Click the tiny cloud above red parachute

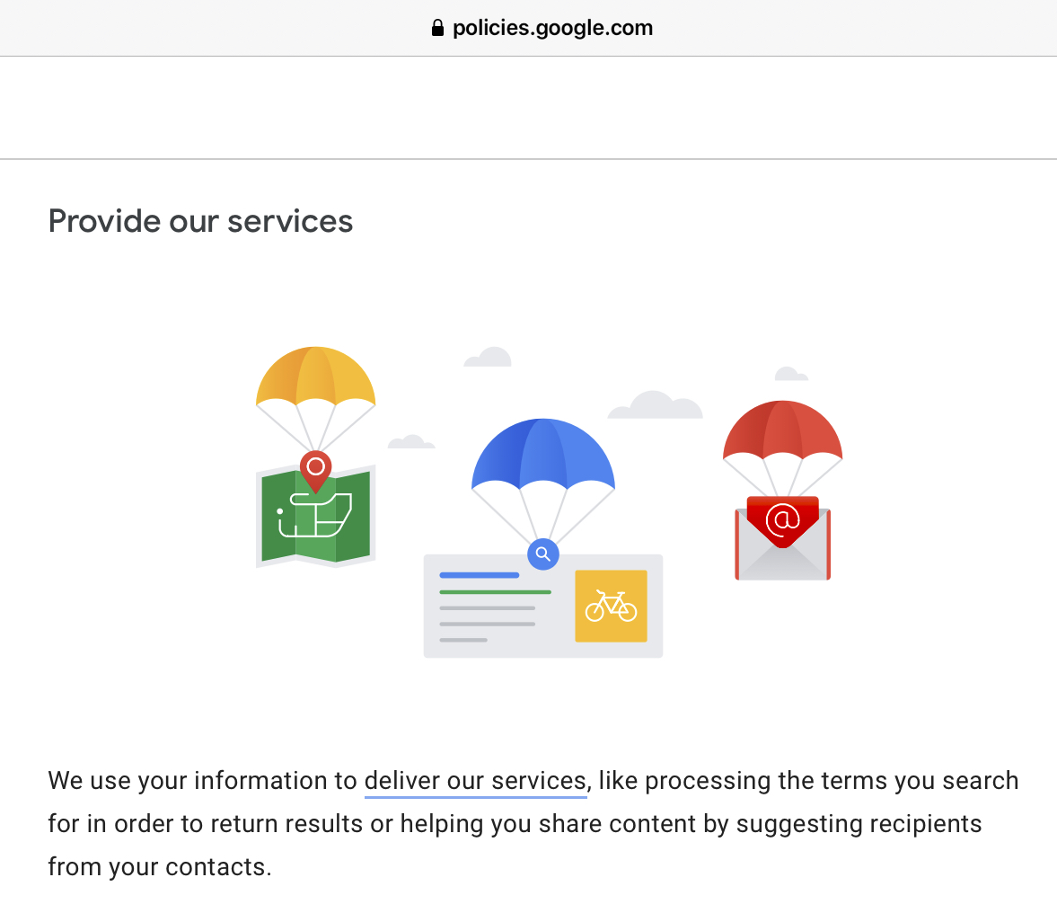click(790, 374)
